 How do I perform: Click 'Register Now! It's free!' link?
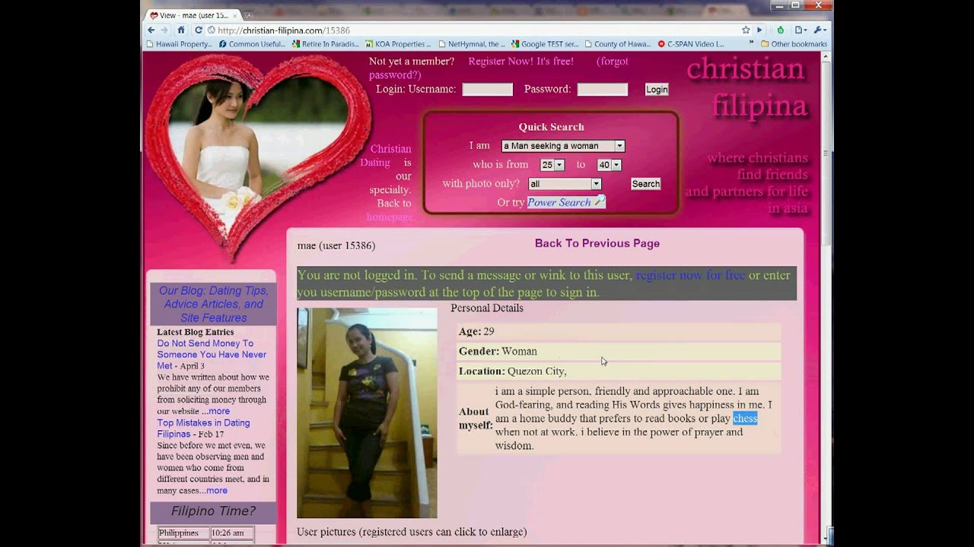(521, 61)
